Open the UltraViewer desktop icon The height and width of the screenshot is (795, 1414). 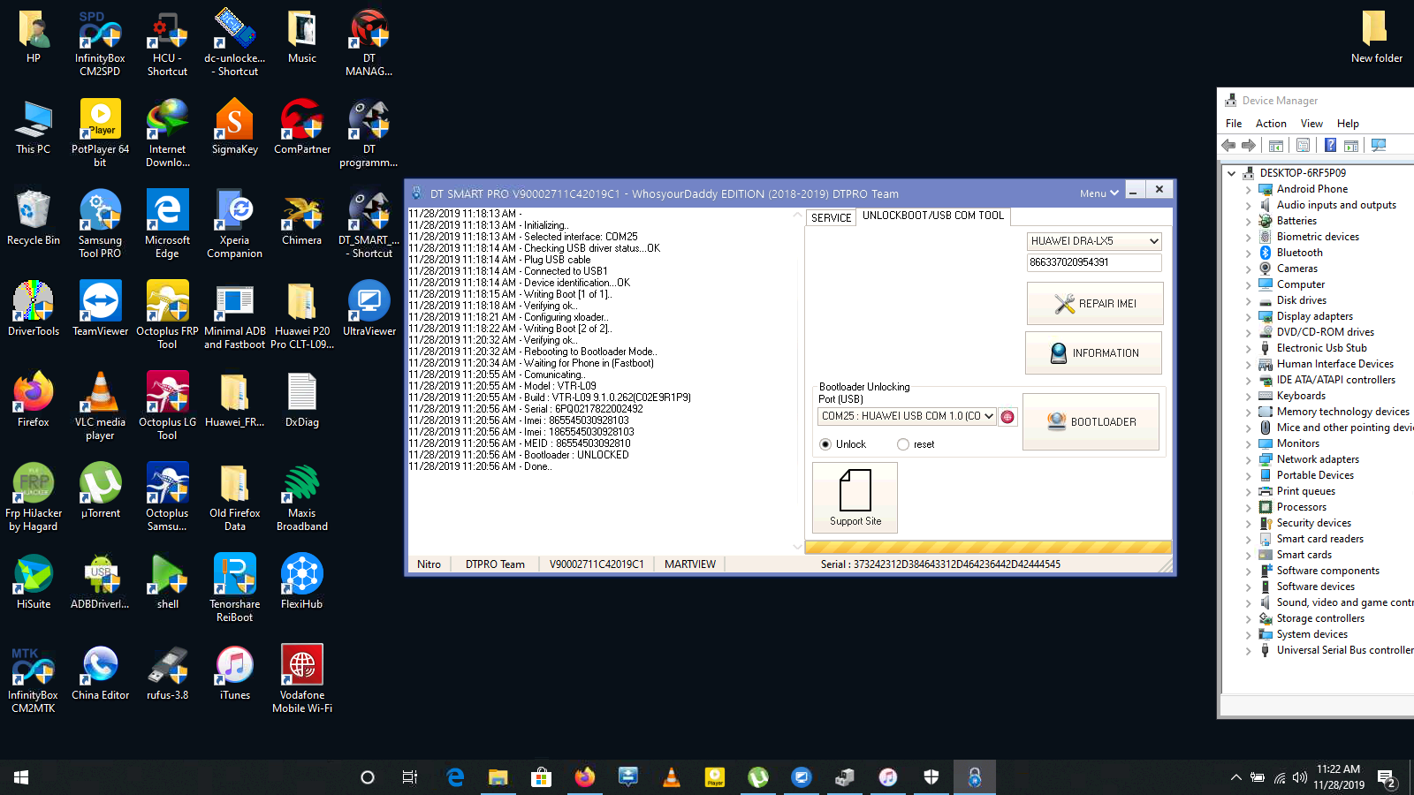[369, 309]
